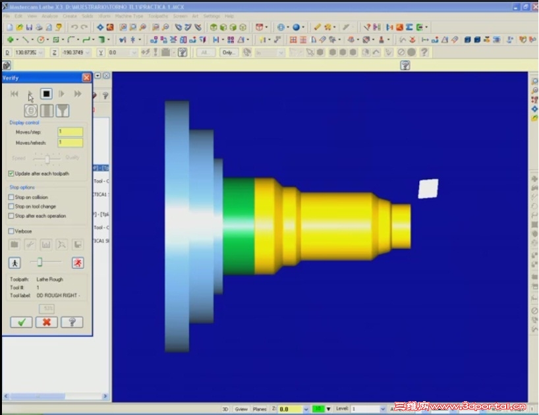The height and width of the screenshot is (415, 539).
Task: Open the status bar Z depth dropdown
Action: click(x=306, y=409)
